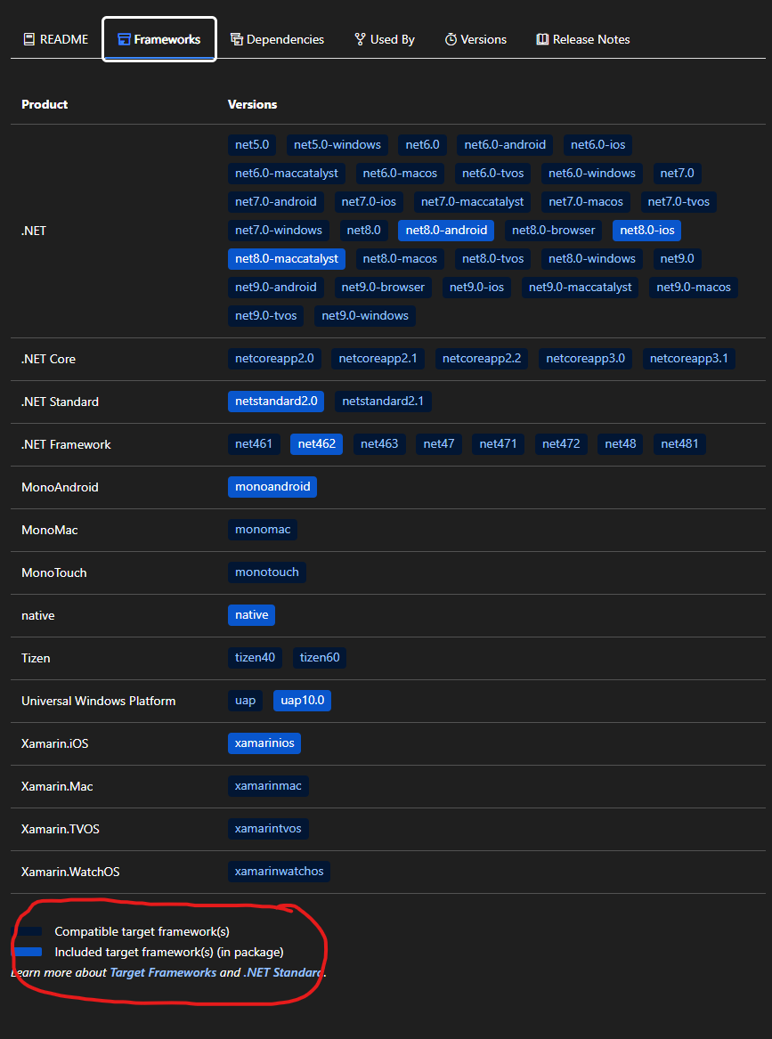This screenshot has width=772, height=1039.
Task: Click the tizen60 badge
Action: [320, 657]
